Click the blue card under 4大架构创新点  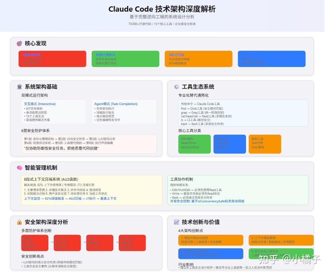pos(211,253)
